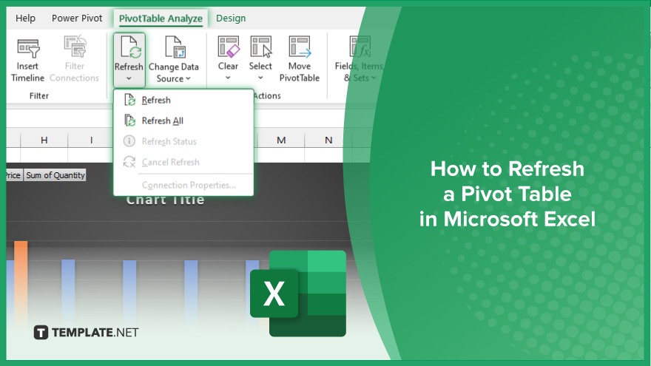Click the Cancel Refresh menu icon
This screenshot has height=366, width=651.
(x=129, y=162)
